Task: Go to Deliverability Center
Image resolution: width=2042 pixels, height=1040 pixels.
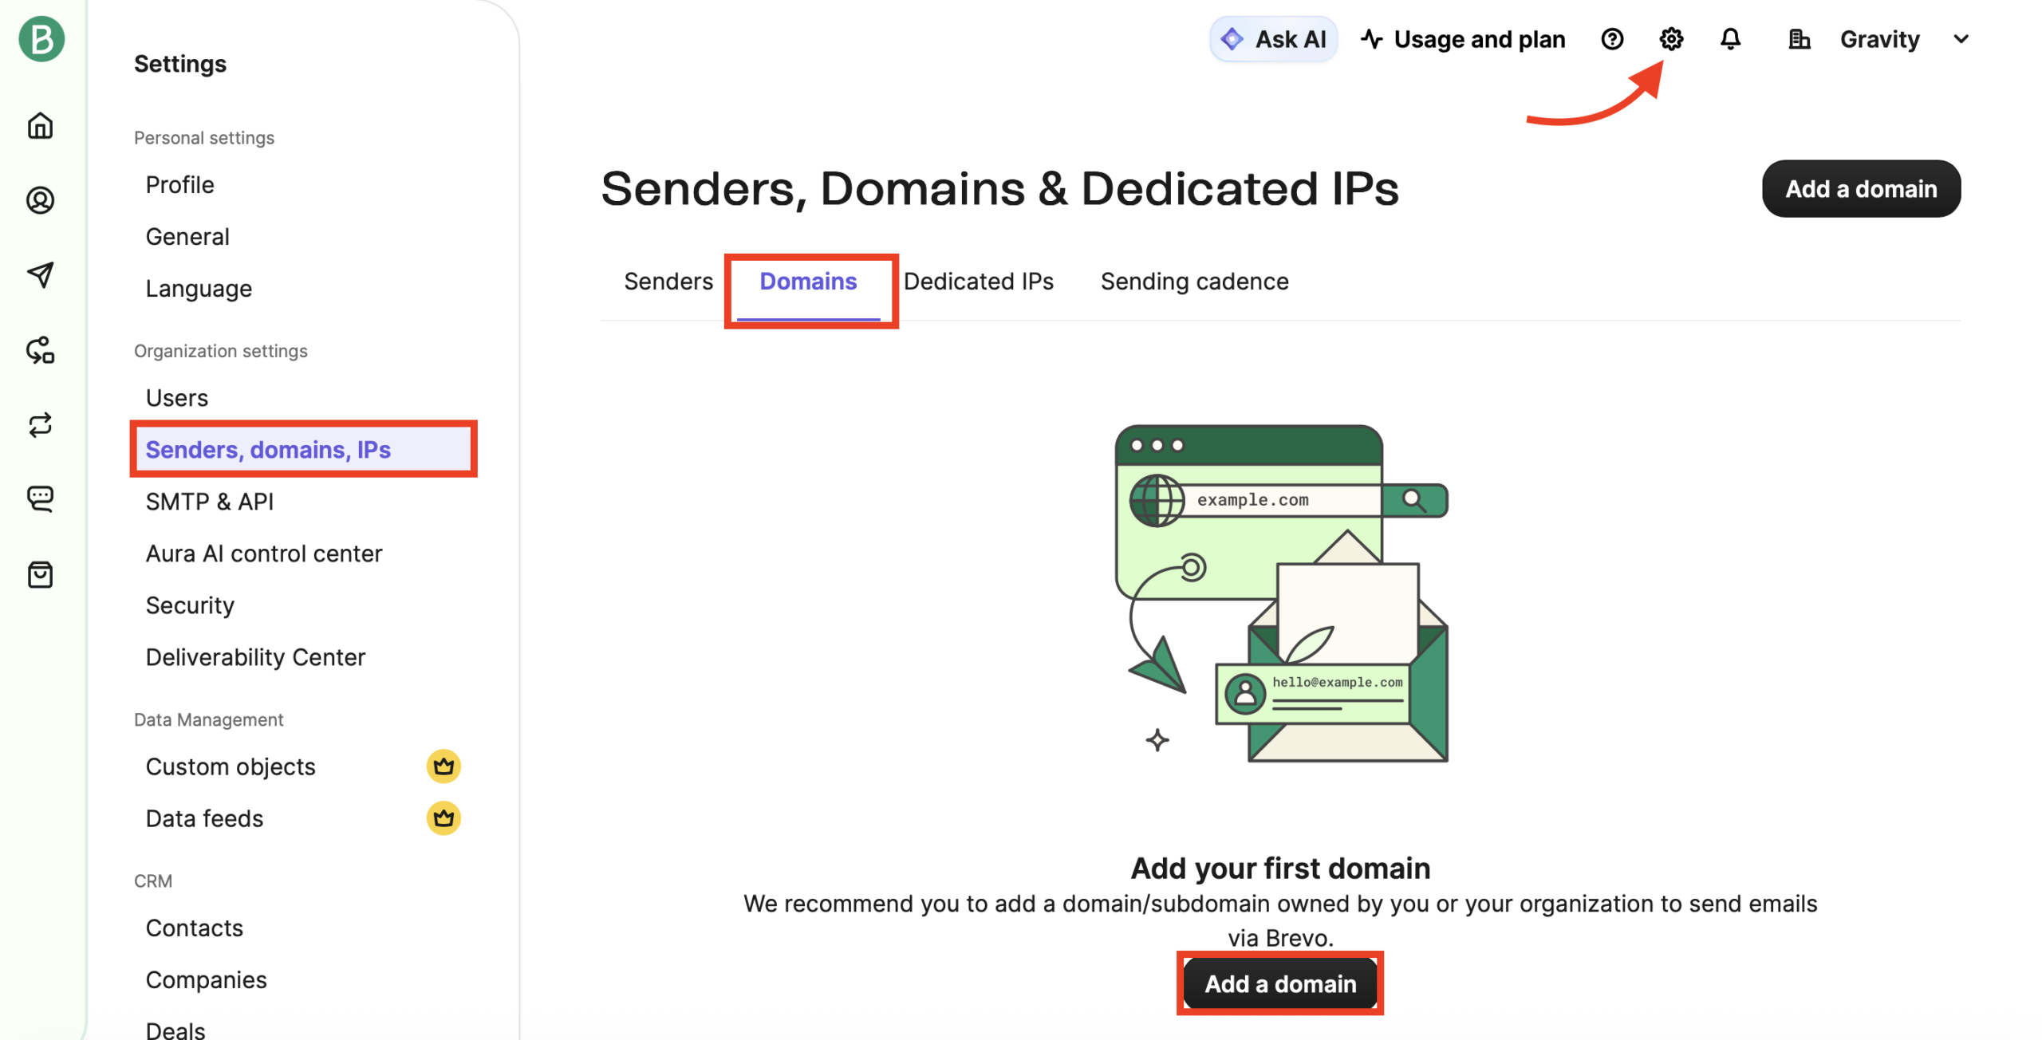Action: [255, 657]
